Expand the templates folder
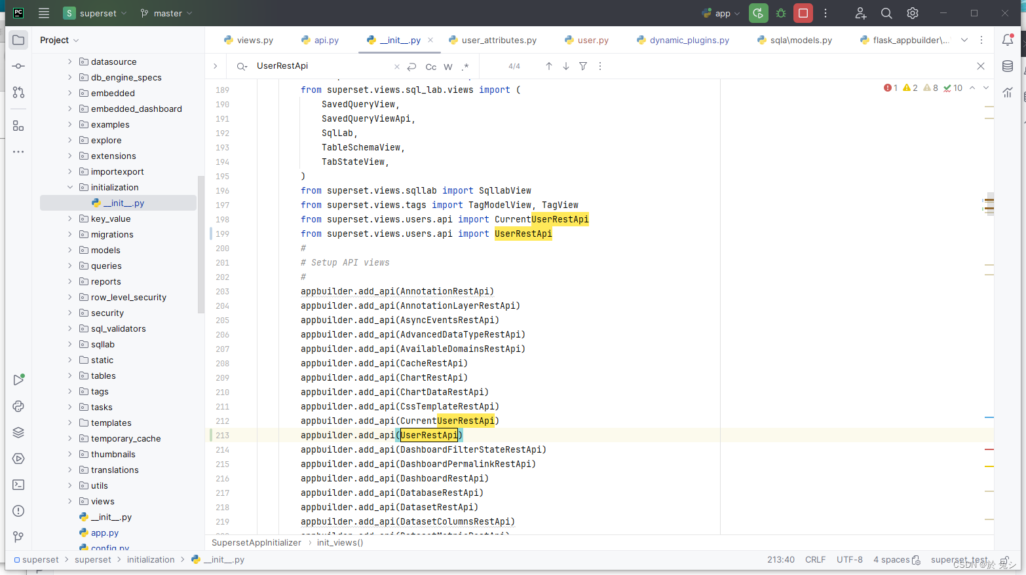Viewport: 1026px width, 575px height. tap(70, 423)
